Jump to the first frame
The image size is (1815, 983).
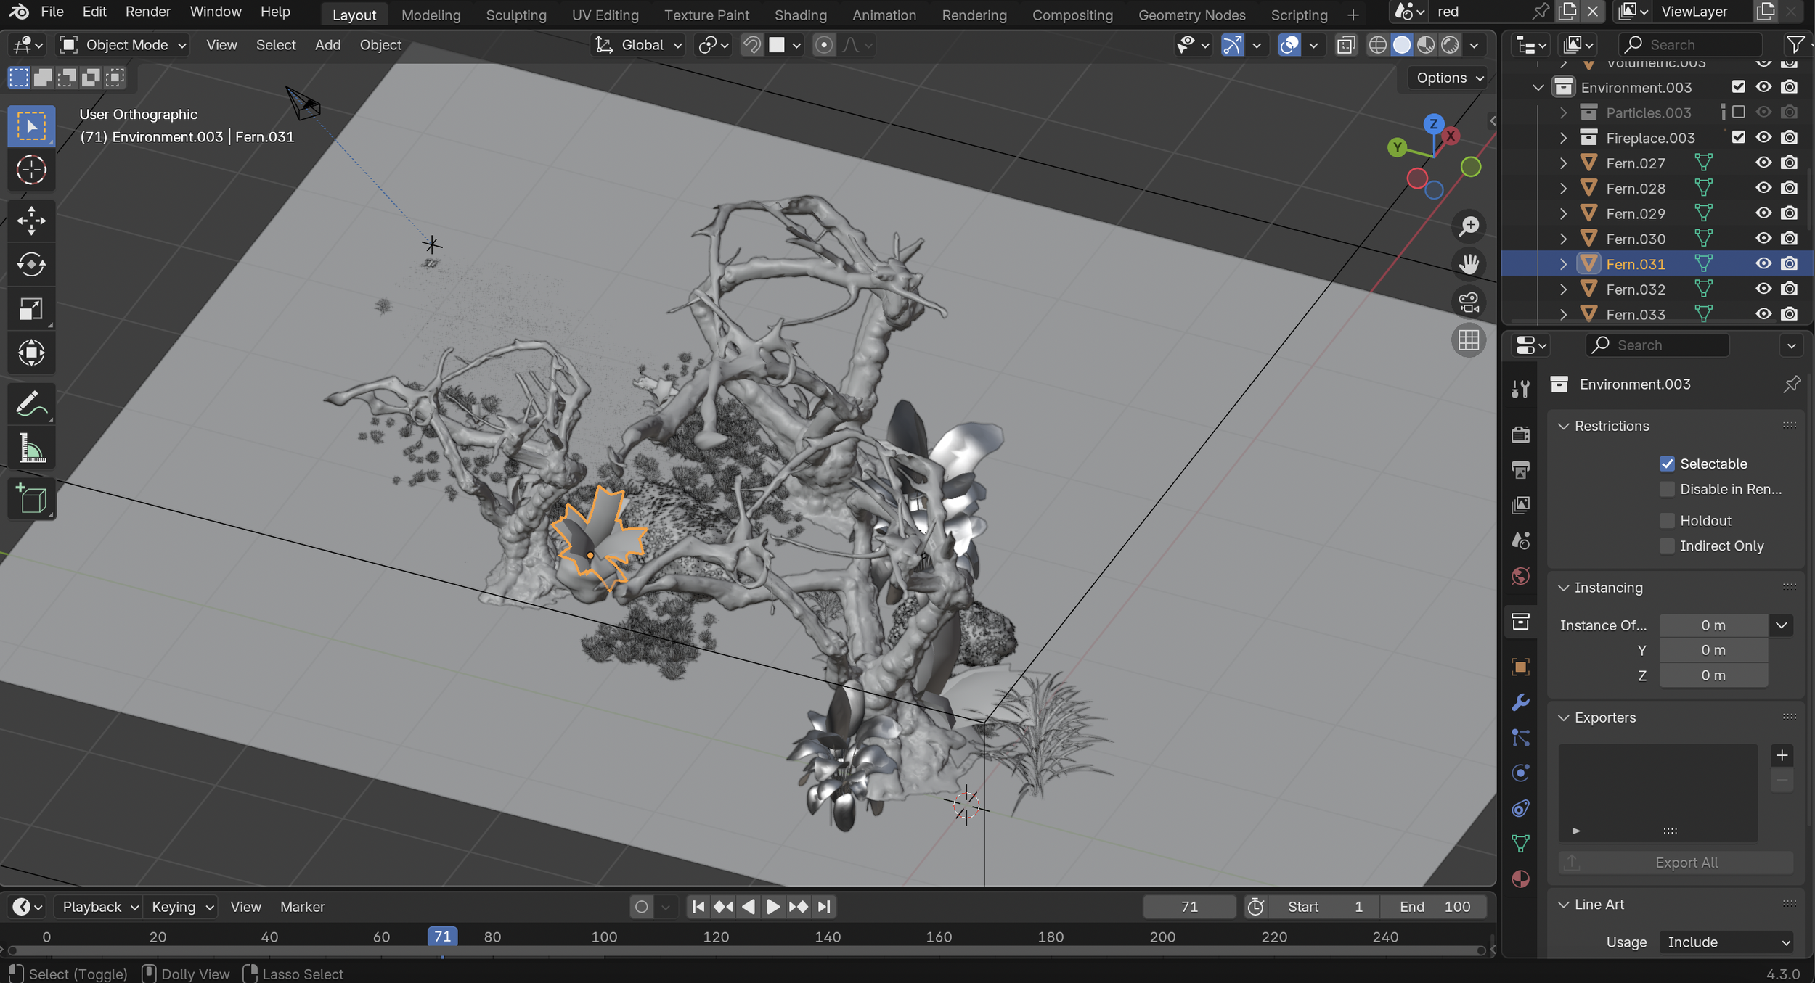pyautogui.click(x=698, y=907)
